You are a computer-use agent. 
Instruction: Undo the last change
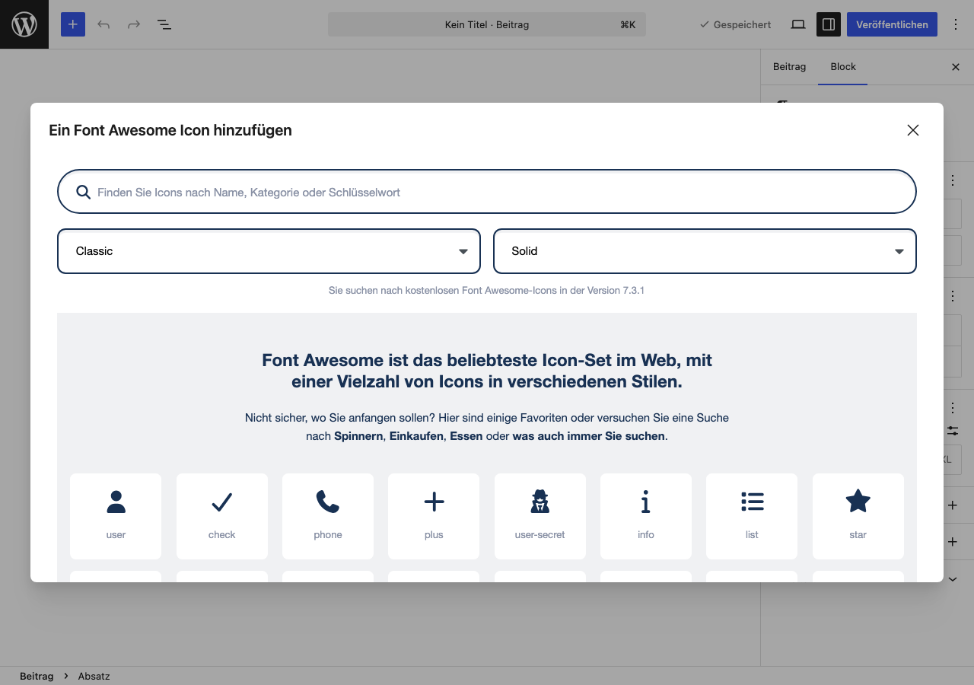(103, 24)
